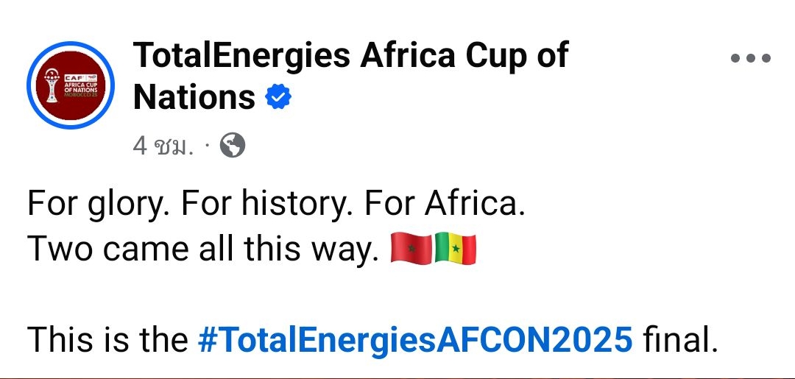Click the blue story ring around avatar
The image size is (795, 379).
pos(29,85)
